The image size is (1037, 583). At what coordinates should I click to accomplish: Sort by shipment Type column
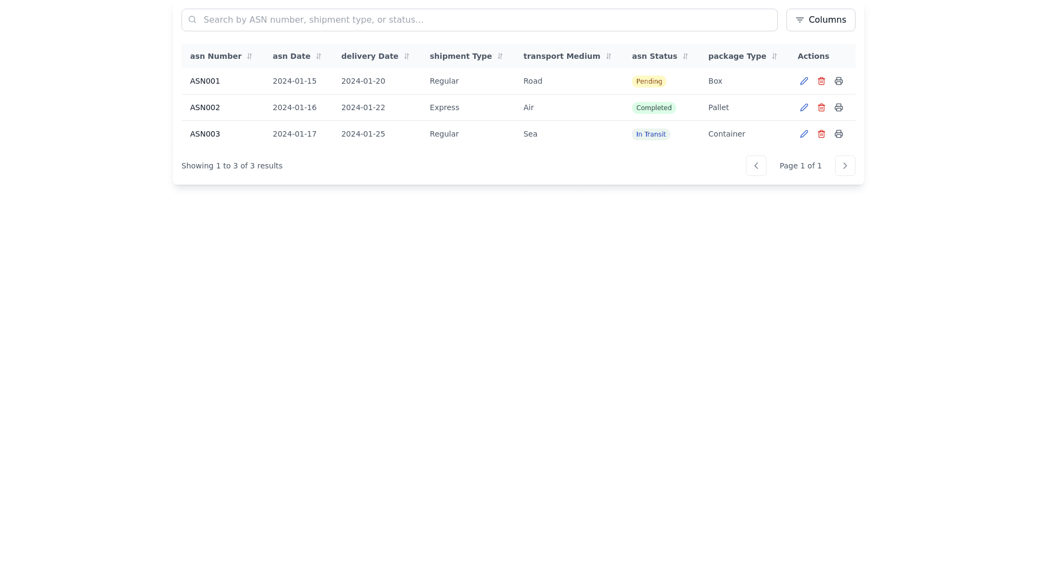tap(500, 56)
